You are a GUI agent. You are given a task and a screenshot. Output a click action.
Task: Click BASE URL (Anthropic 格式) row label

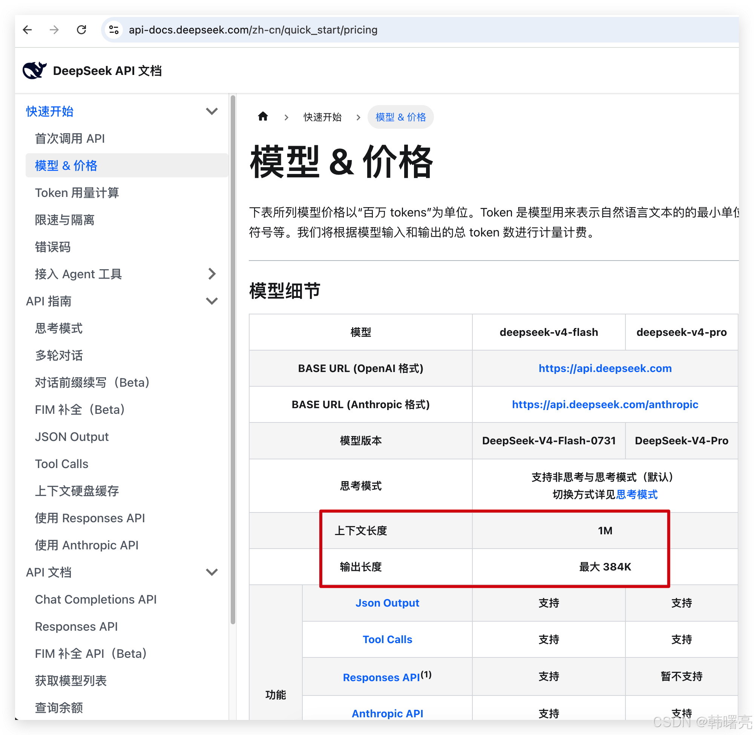click(360, 404)
